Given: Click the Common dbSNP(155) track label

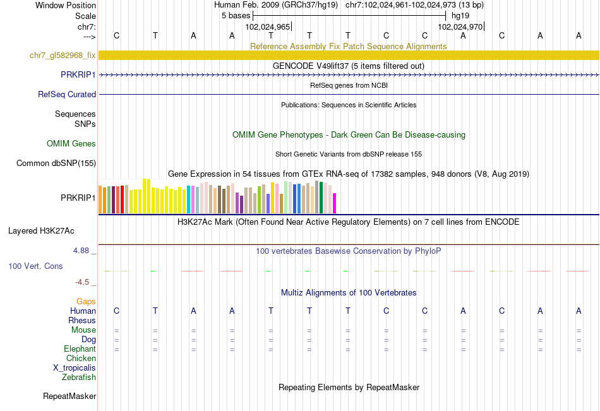Looking at the screenshot, I should [56, 164].
